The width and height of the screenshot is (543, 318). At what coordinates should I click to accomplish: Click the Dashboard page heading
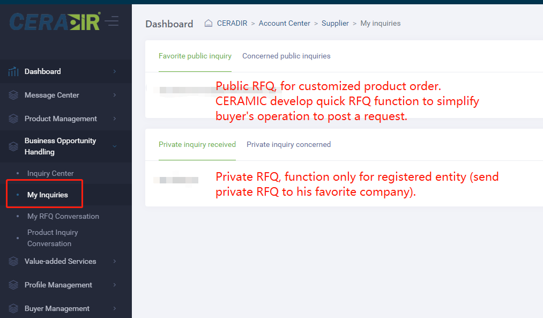[x=169, y=24]
